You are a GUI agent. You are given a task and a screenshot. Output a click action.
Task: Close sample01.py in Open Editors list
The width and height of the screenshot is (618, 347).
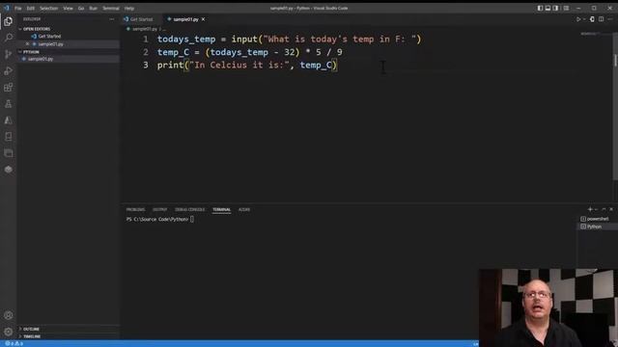point(27,44)
